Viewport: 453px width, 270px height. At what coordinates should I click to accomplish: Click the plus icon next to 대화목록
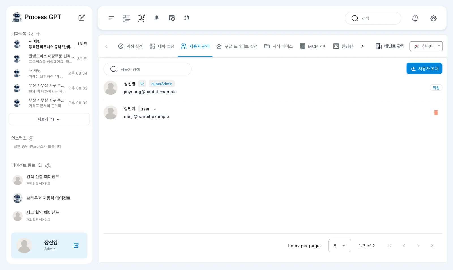click(38, 34)
